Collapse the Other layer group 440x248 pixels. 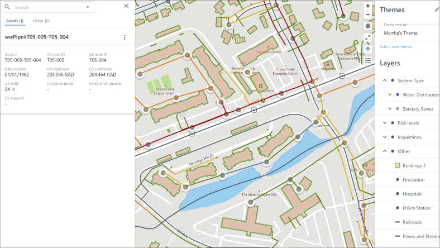pyautogui.click(x=385, y=151)
